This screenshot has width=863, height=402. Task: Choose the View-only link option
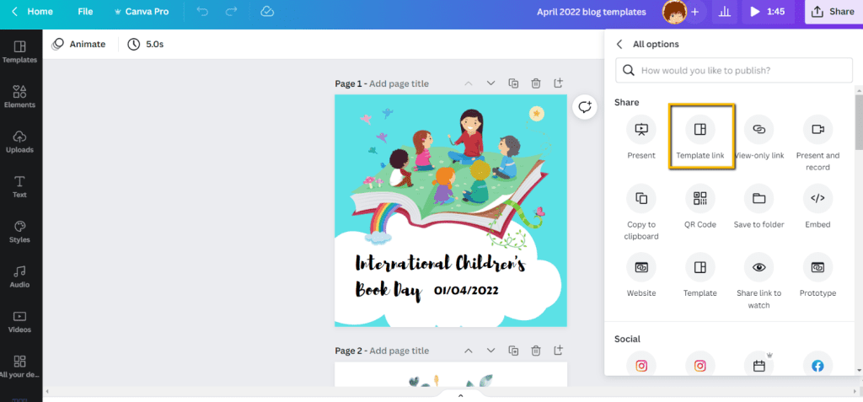[759, 137]
